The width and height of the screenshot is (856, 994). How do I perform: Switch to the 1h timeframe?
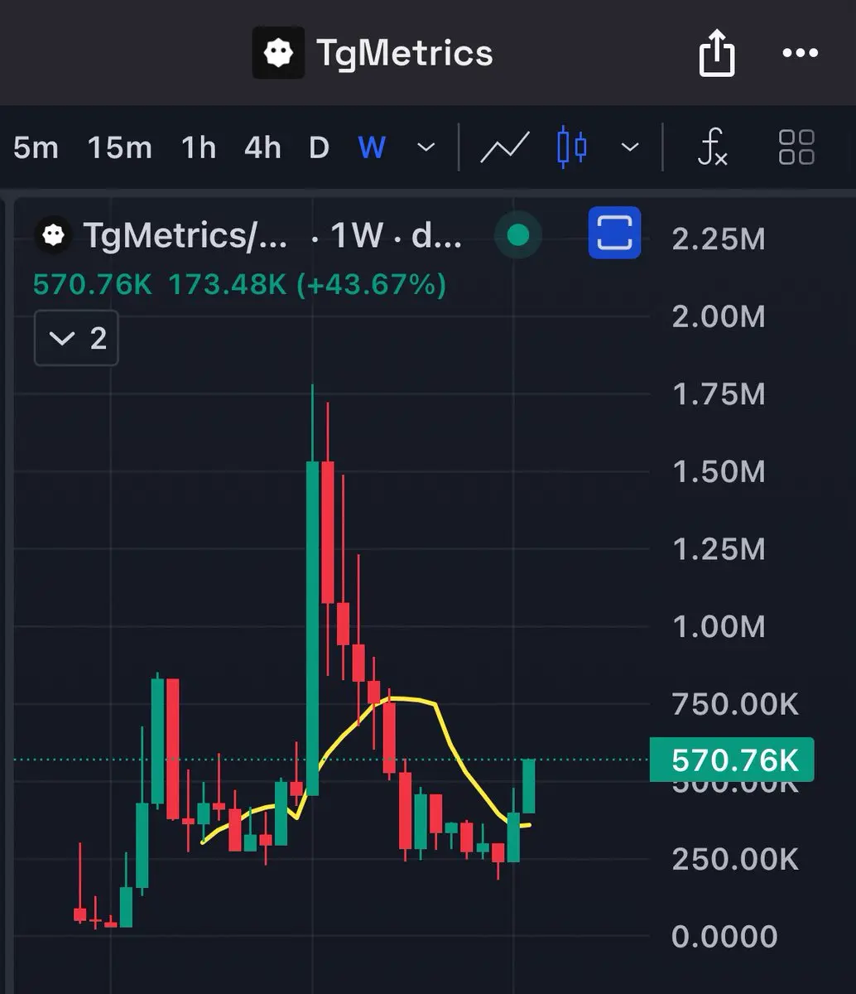click(199, 148)
